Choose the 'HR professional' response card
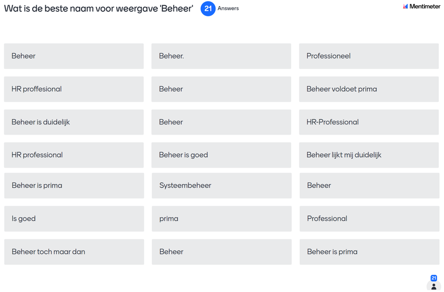The width and height of the screenshot is (444, 292). (x=74, y=155)
